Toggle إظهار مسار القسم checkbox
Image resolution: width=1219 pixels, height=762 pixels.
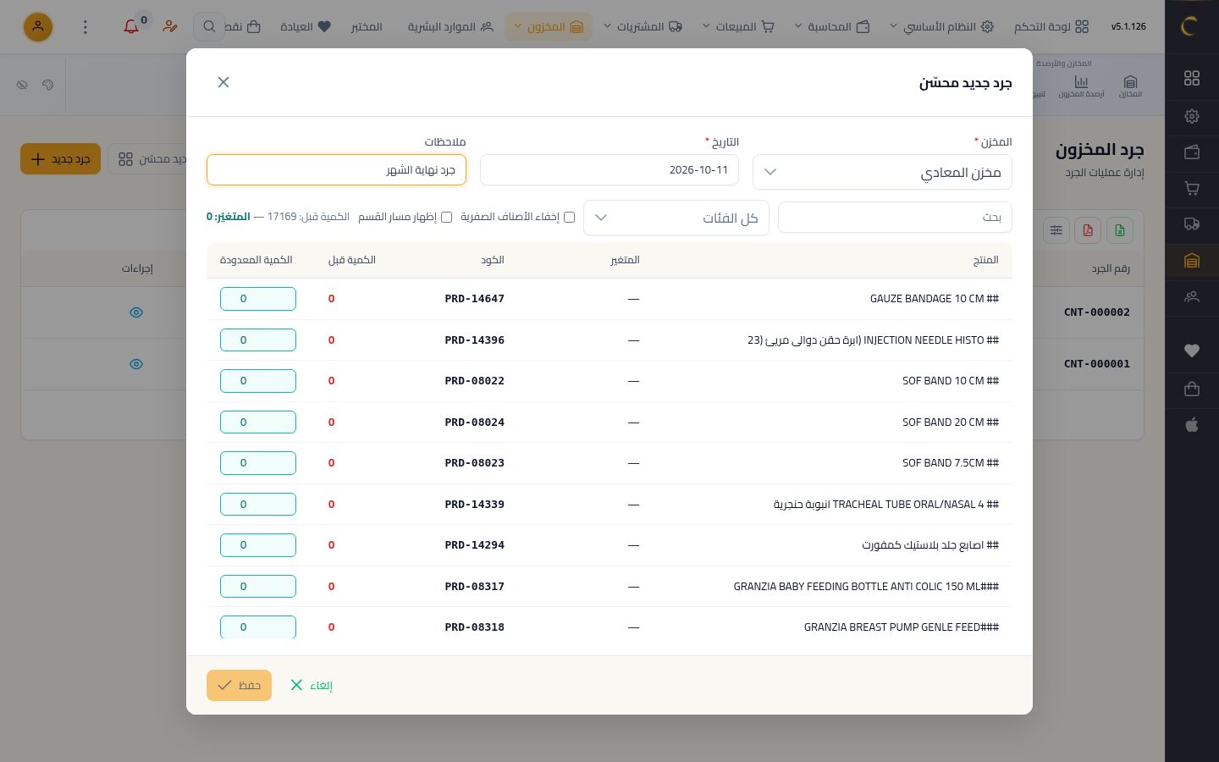(x=447, y=218)
